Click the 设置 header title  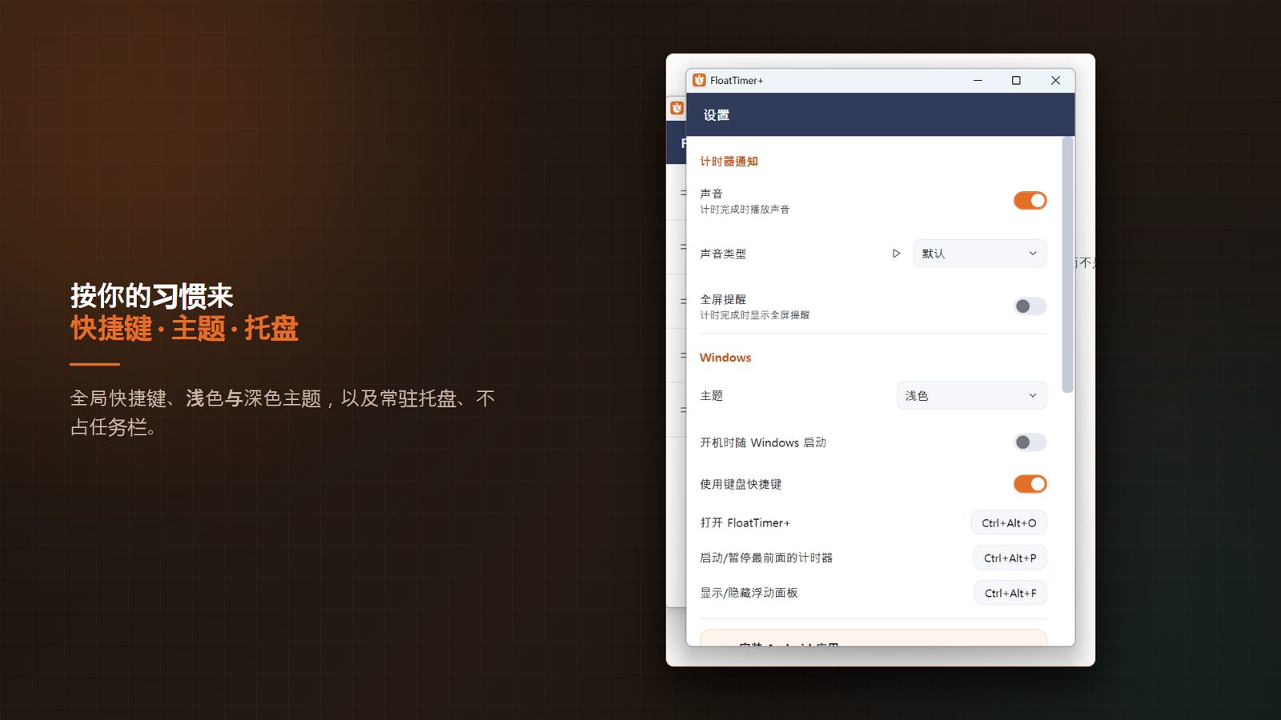(x=717, y=115)
